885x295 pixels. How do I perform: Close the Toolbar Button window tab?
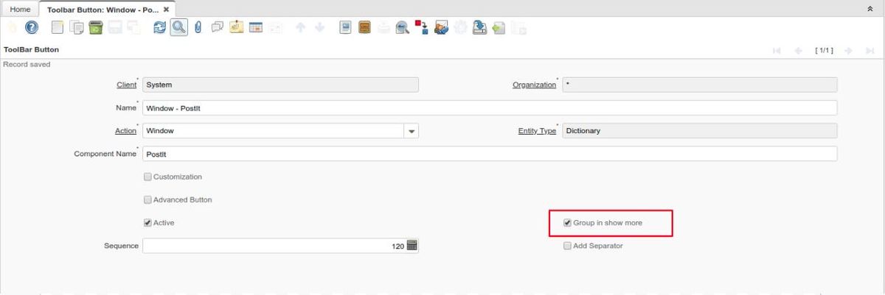166,10
